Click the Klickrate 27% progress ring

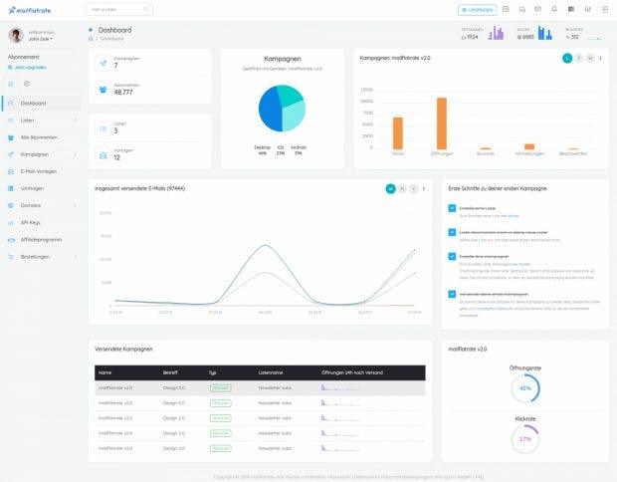525,439
